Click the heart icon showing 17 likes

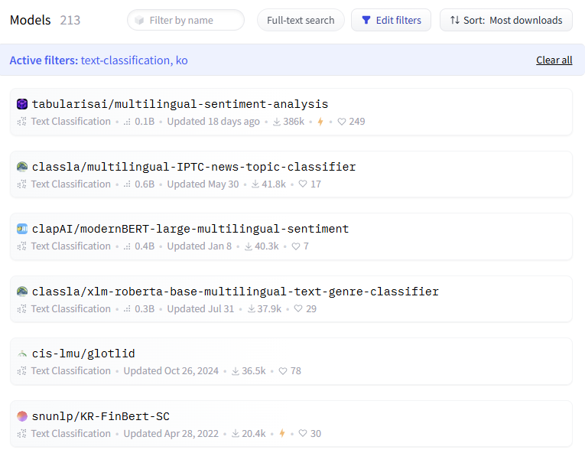point(303,184)
